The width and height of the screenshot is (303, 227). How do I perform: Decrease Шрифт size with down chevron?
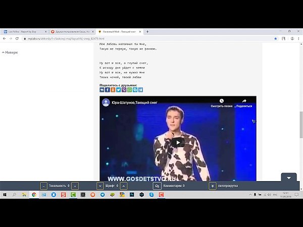(x=100, y=186)
